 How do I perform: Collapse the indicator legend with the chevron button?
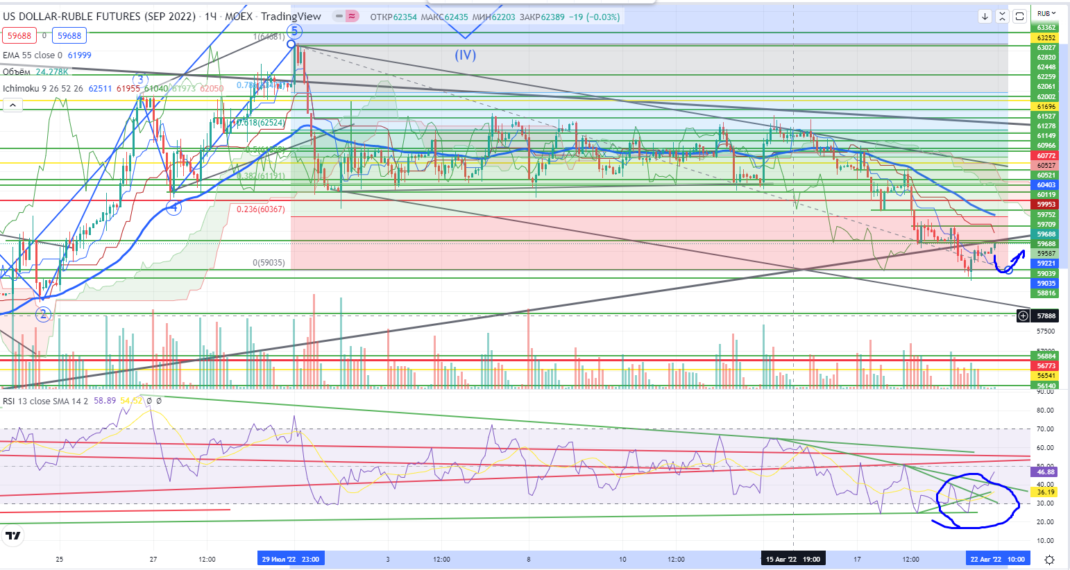12,105
